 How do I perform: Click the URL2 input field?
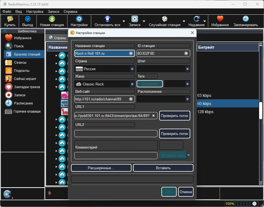click(116, 134)
